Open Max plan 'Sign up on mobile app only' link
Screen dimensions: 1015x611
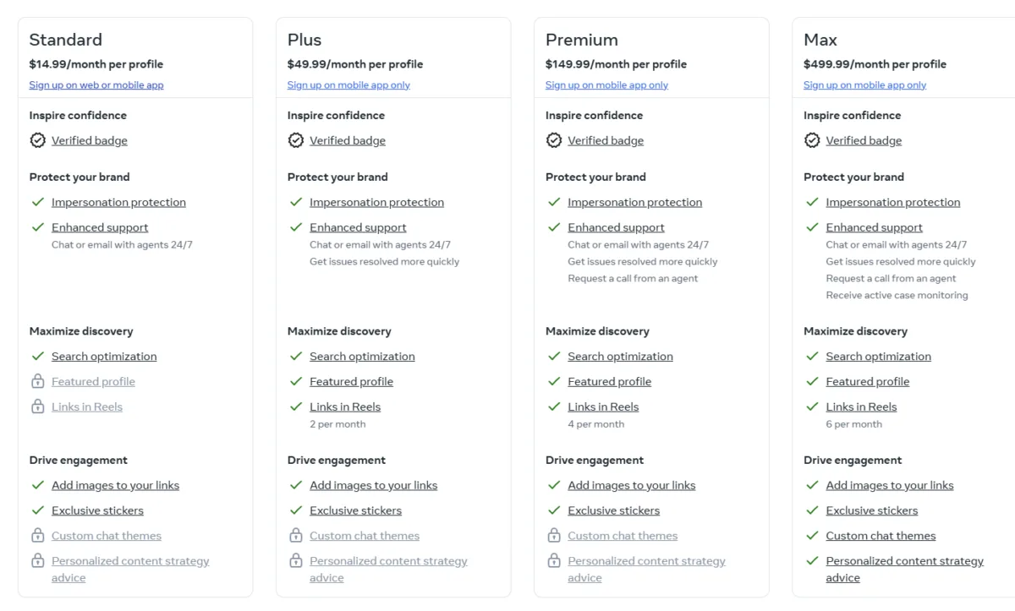click(864, 85)
